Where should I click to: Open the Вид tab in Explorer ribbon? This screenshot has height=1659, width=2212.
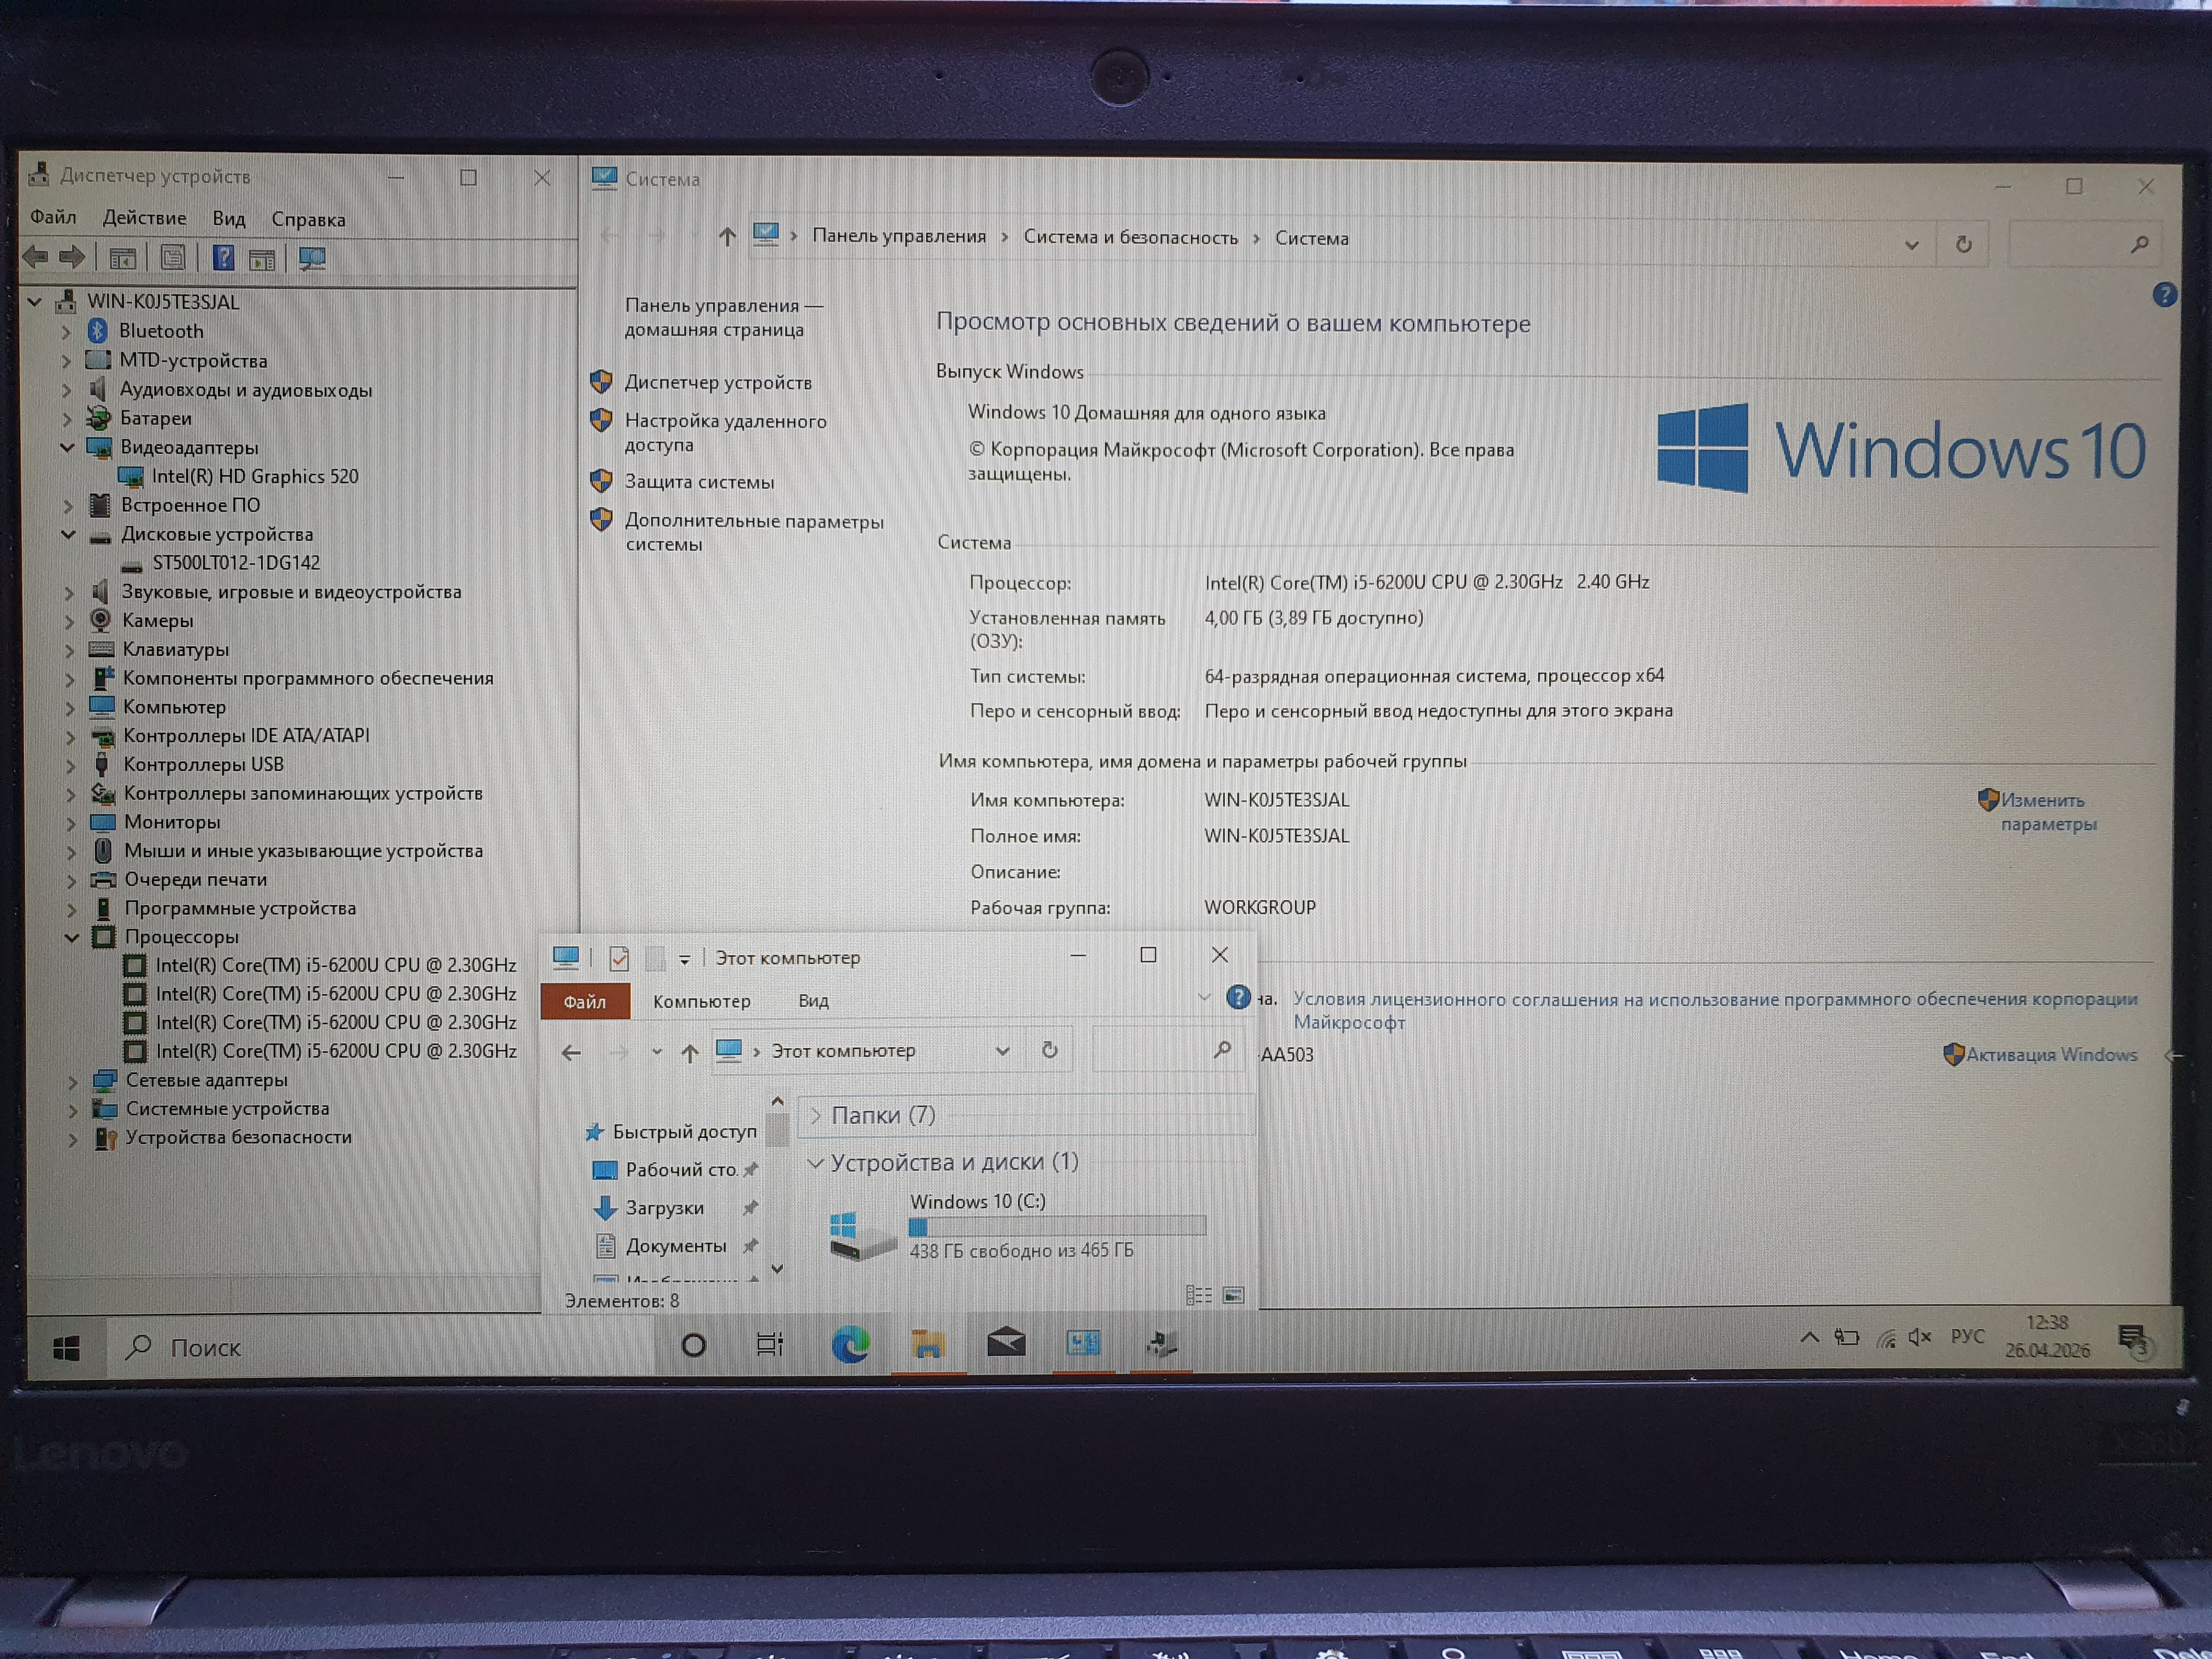tap(813, 1001)
